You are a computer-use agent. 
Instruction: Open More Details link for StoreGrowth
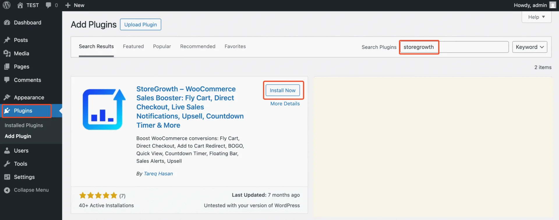285,104
